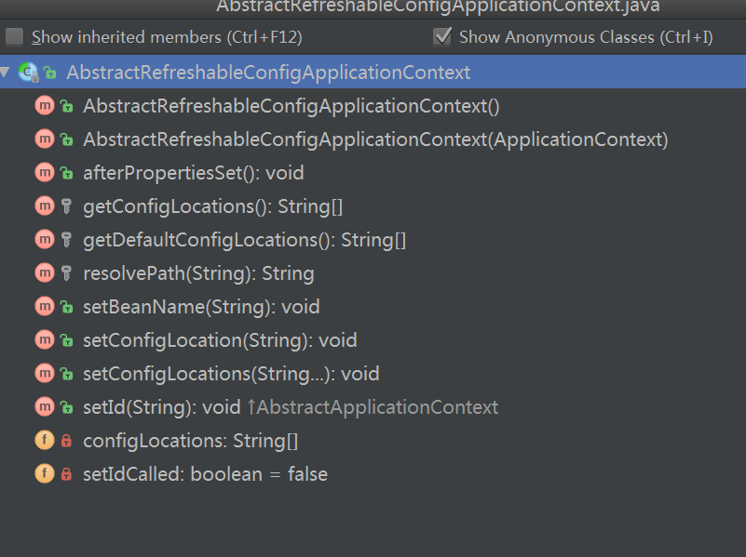Uncheck Show Anonymous Classes checkbox
The image size is (746, 557).
tap(442, 37)
